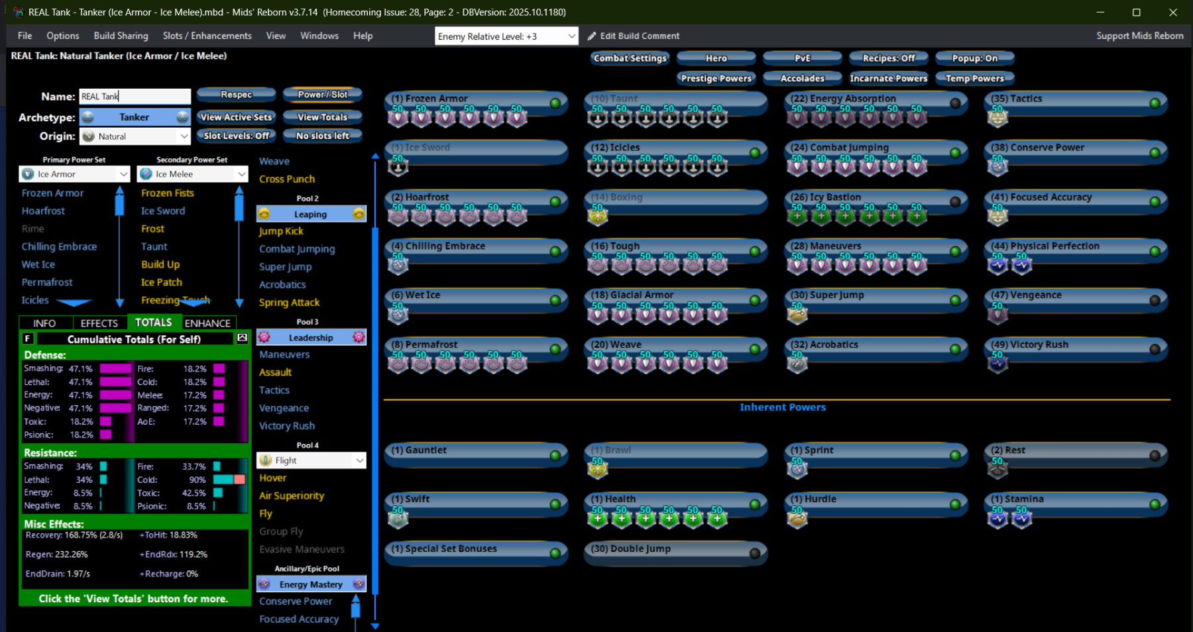The height and width of the screenshot is (632, 1193).
Task: Open the Flight pool 4 dropdown
Action: (x=359, y=460)
